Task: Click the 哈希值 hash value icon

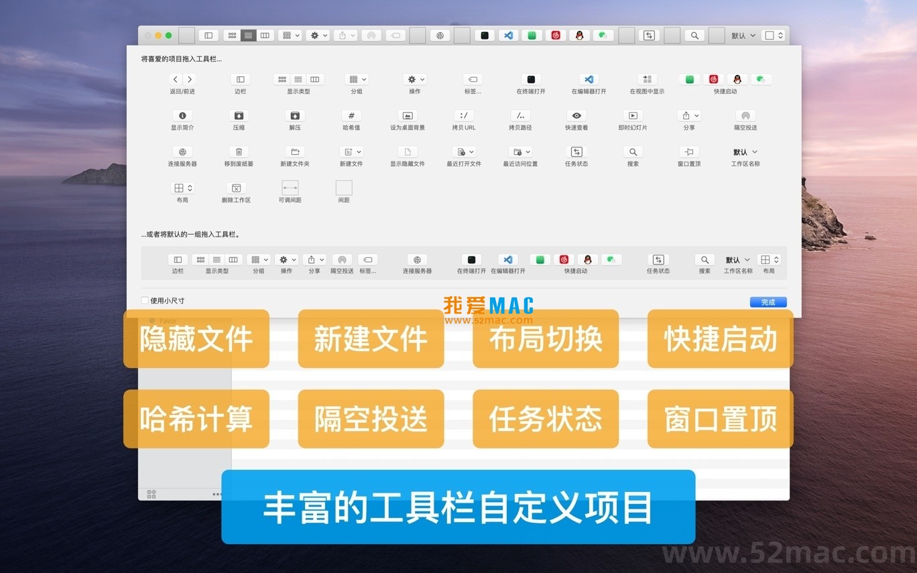Action: pyautogui.click(x=351, y=115)
